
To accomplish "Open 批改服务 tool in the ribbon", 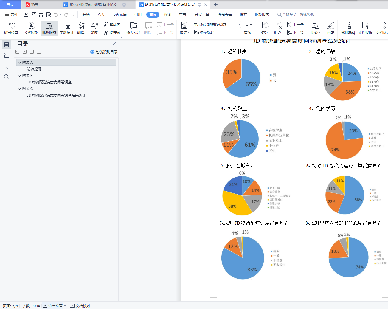I will coord(49,28).
